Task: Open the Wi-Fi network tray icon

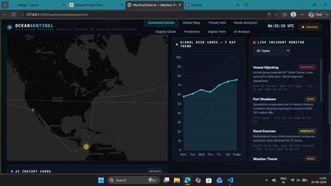Action: pyautogui.click(x=292, y=180)
